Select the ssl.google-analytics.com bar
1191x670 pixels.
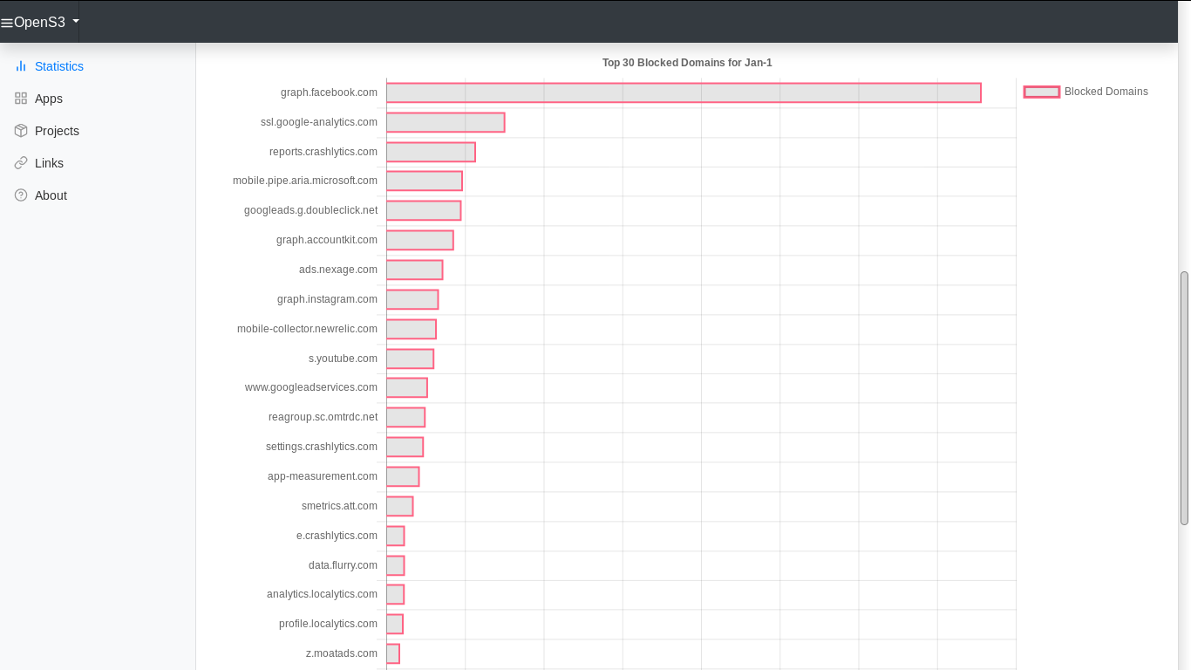(x=446, y=122)
